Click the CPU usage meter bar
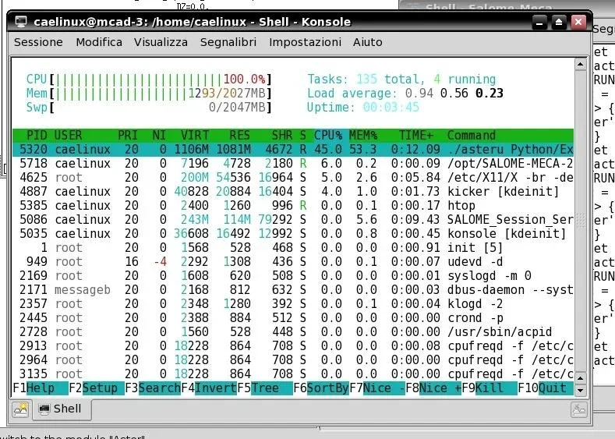The image size is (615, 439). click(149, 80)
